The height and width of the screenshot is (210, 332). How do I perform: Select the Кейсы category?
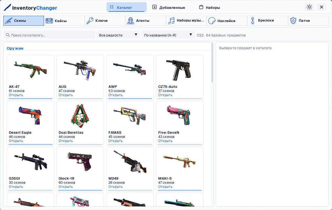pyautogui.click(x=64, y=21)
